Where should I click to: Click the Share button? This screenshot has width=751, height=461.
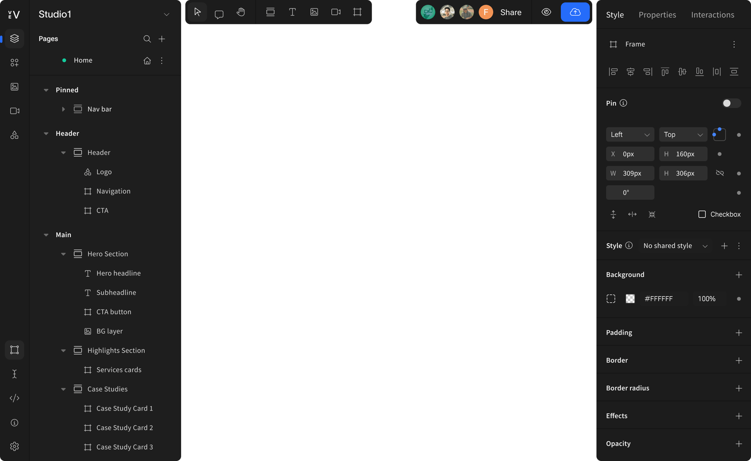point(511,12)
